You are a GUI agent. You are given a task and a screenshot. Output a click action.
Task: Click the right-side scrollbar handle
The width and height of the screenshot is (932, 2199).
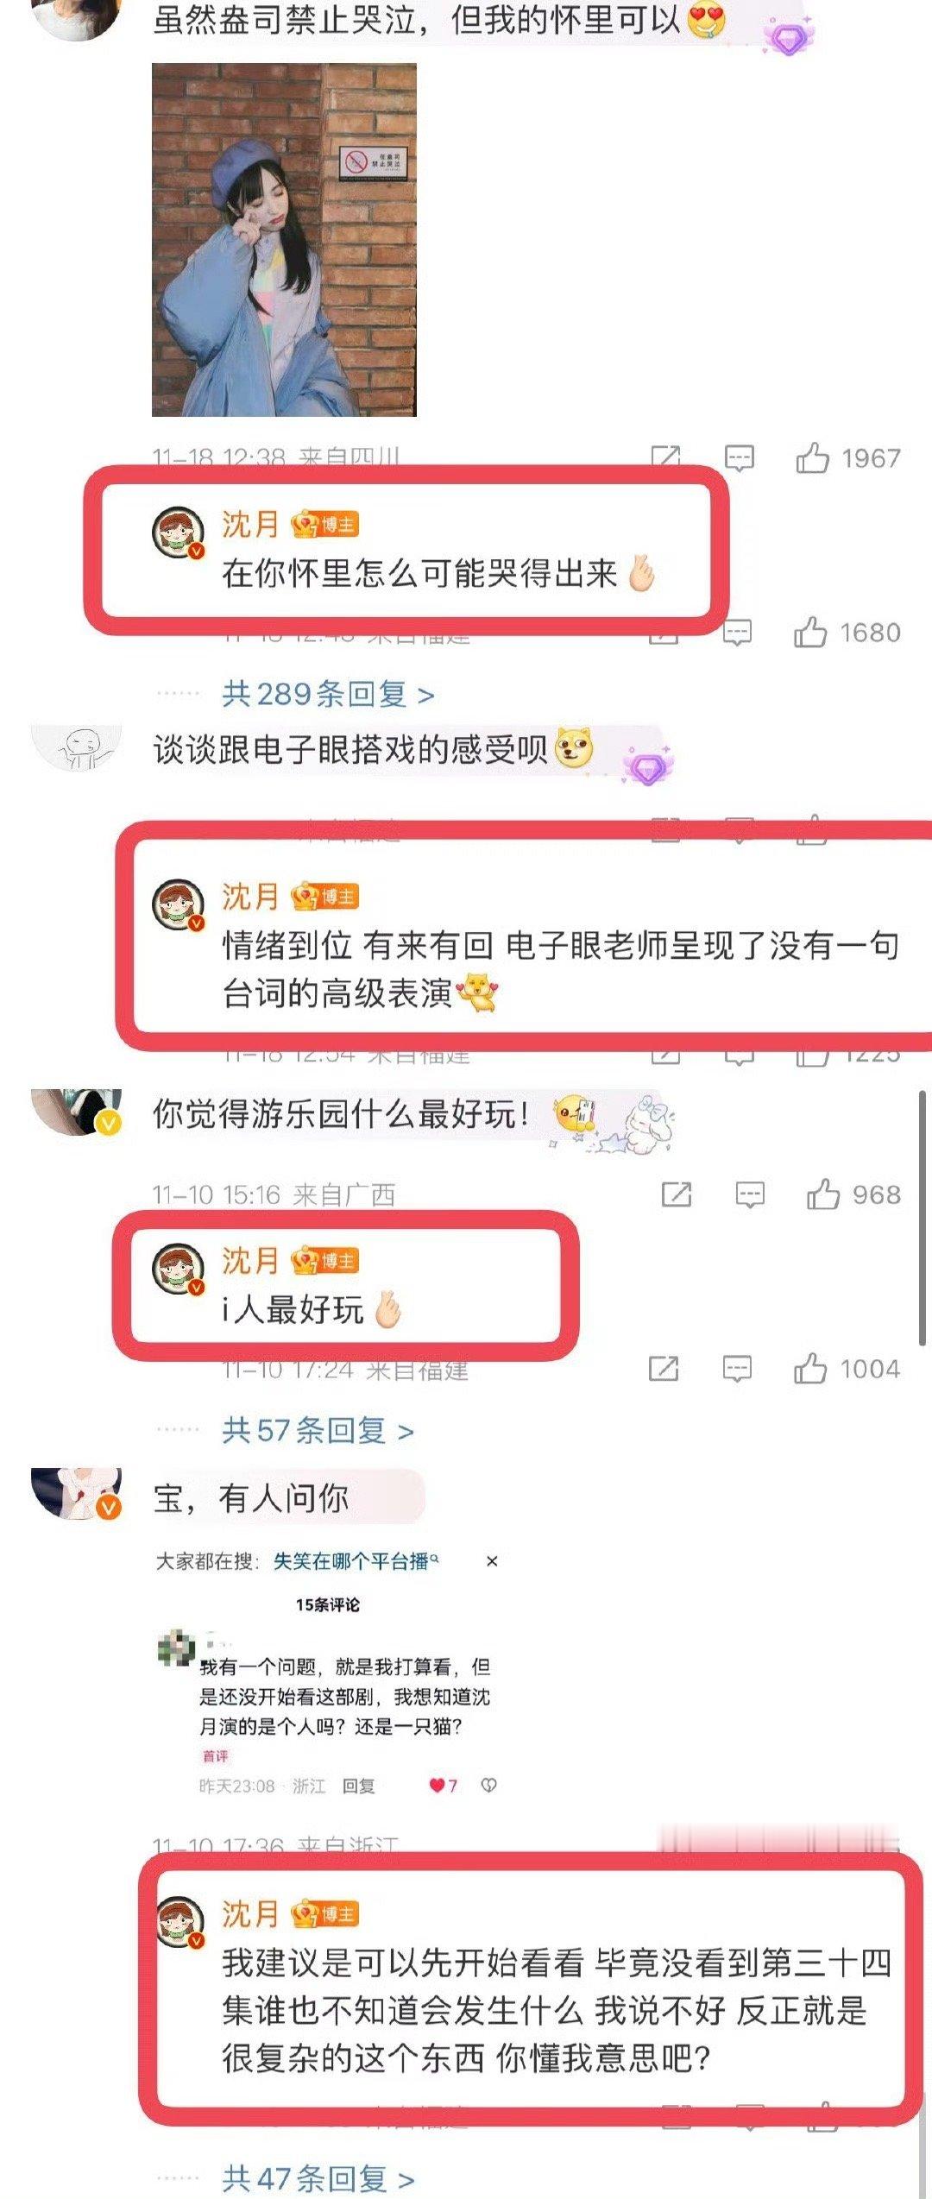922,1217
